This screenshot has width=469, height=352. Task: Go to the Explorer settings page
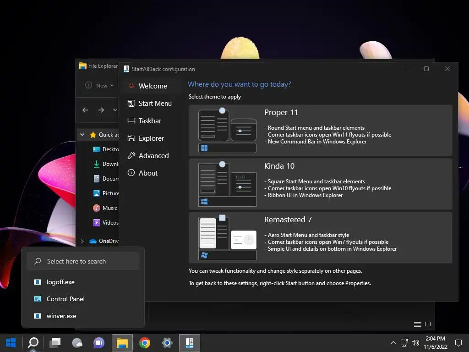click(152, 138)
